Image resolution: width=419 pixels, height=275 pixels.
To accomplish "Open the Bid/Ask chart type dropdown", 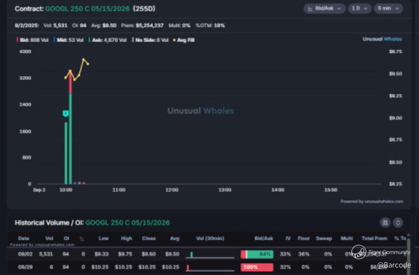I will (324, 9).
